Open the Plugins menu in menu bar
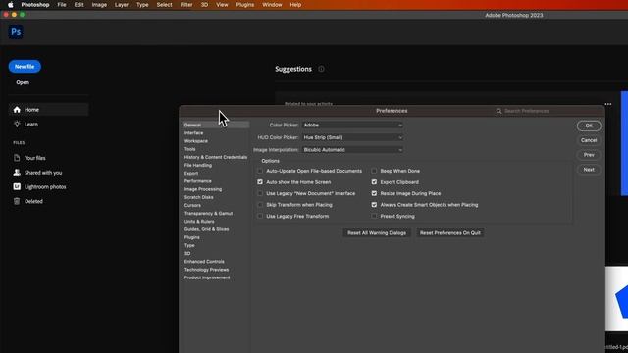This screenshot has width=628, height=353. coord(245,5)
